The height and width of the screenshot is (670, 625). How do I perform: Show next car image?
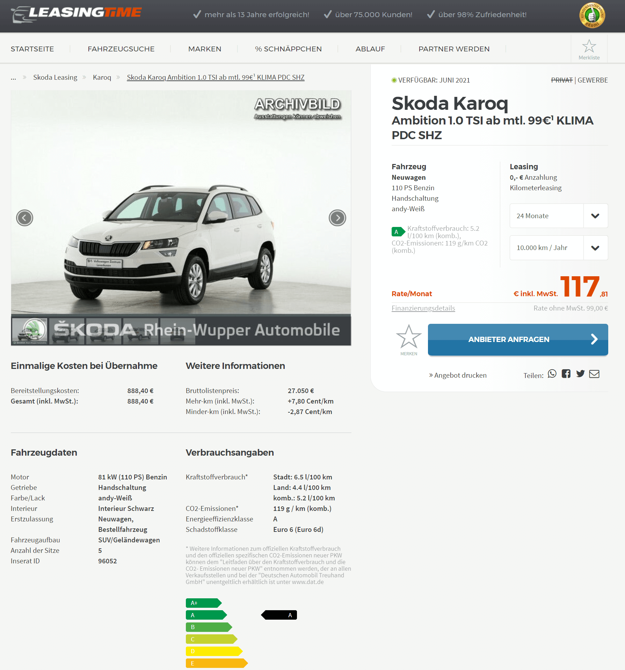tap(337, 218)
